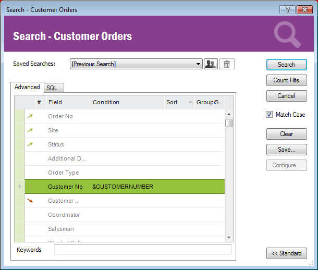This screenshot has width=318, height=270.
Task: Select the Advanced tab
Action: coord(27,88)
